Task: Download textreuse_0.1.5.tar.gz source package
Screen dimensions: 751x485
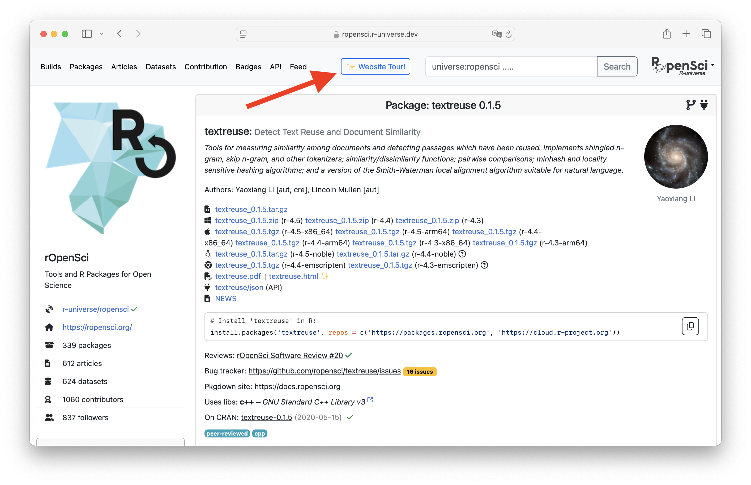Action: pyautogui.click(x=251, y=209)
